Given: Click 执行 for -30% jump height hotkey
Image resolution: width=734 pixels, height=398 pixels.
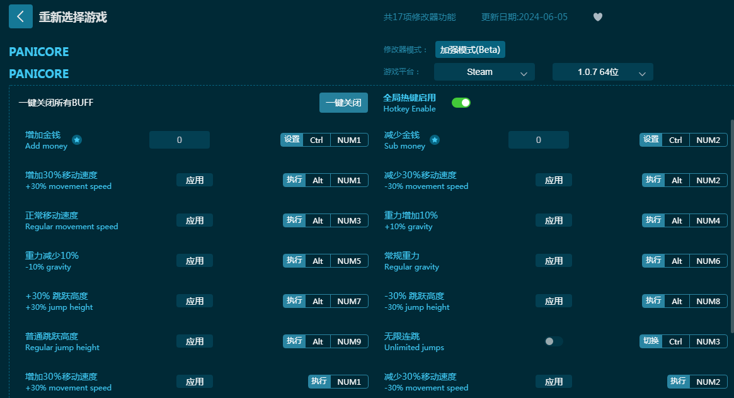Looking at the screenshot, I should [x=653, y=301].
